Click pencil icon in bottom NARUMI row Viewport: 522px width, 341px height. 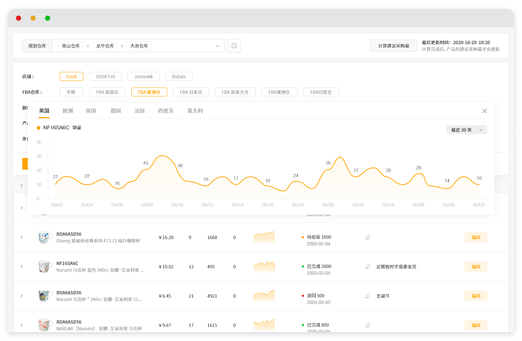pyautogui.click(x=367, y=325)
